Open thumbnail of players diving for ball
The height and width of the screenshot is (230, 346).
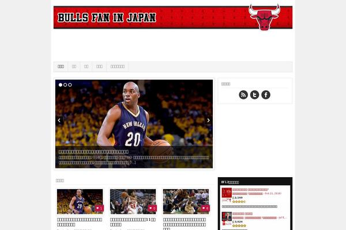[x=186, y=201]
